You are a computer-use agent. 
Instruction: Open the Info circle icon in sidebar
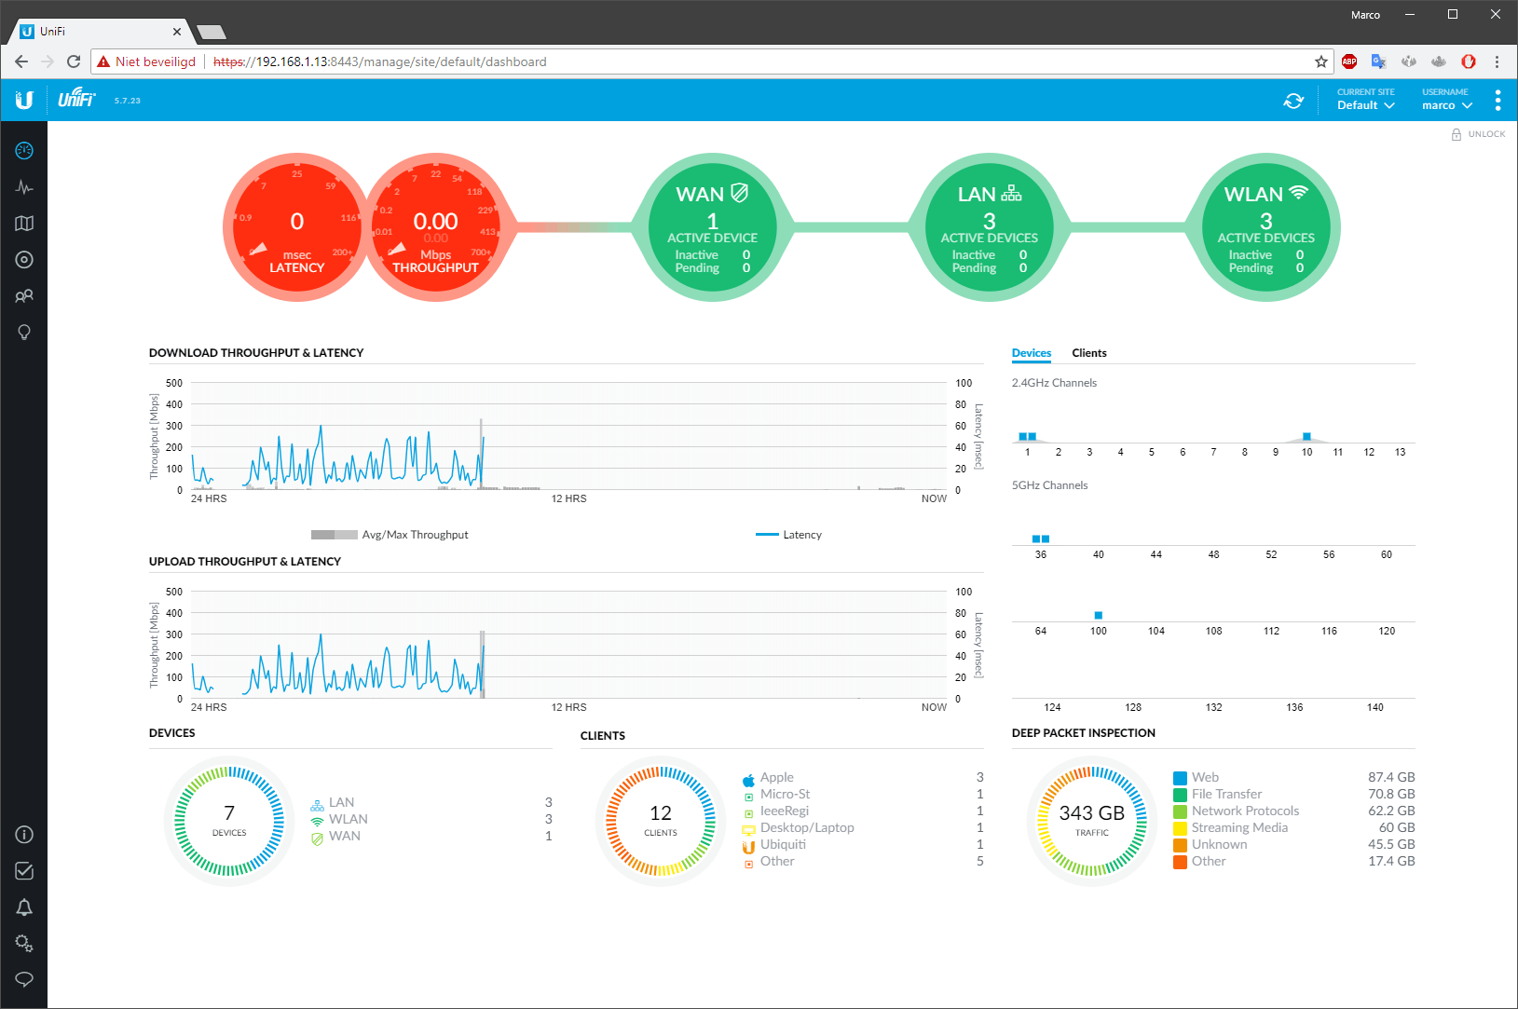[x=24, y=835]
